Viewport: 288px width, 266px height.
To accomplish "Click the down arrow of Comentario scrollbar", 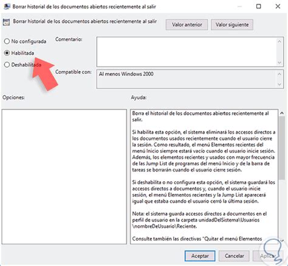I will click(x=279, y=62).
